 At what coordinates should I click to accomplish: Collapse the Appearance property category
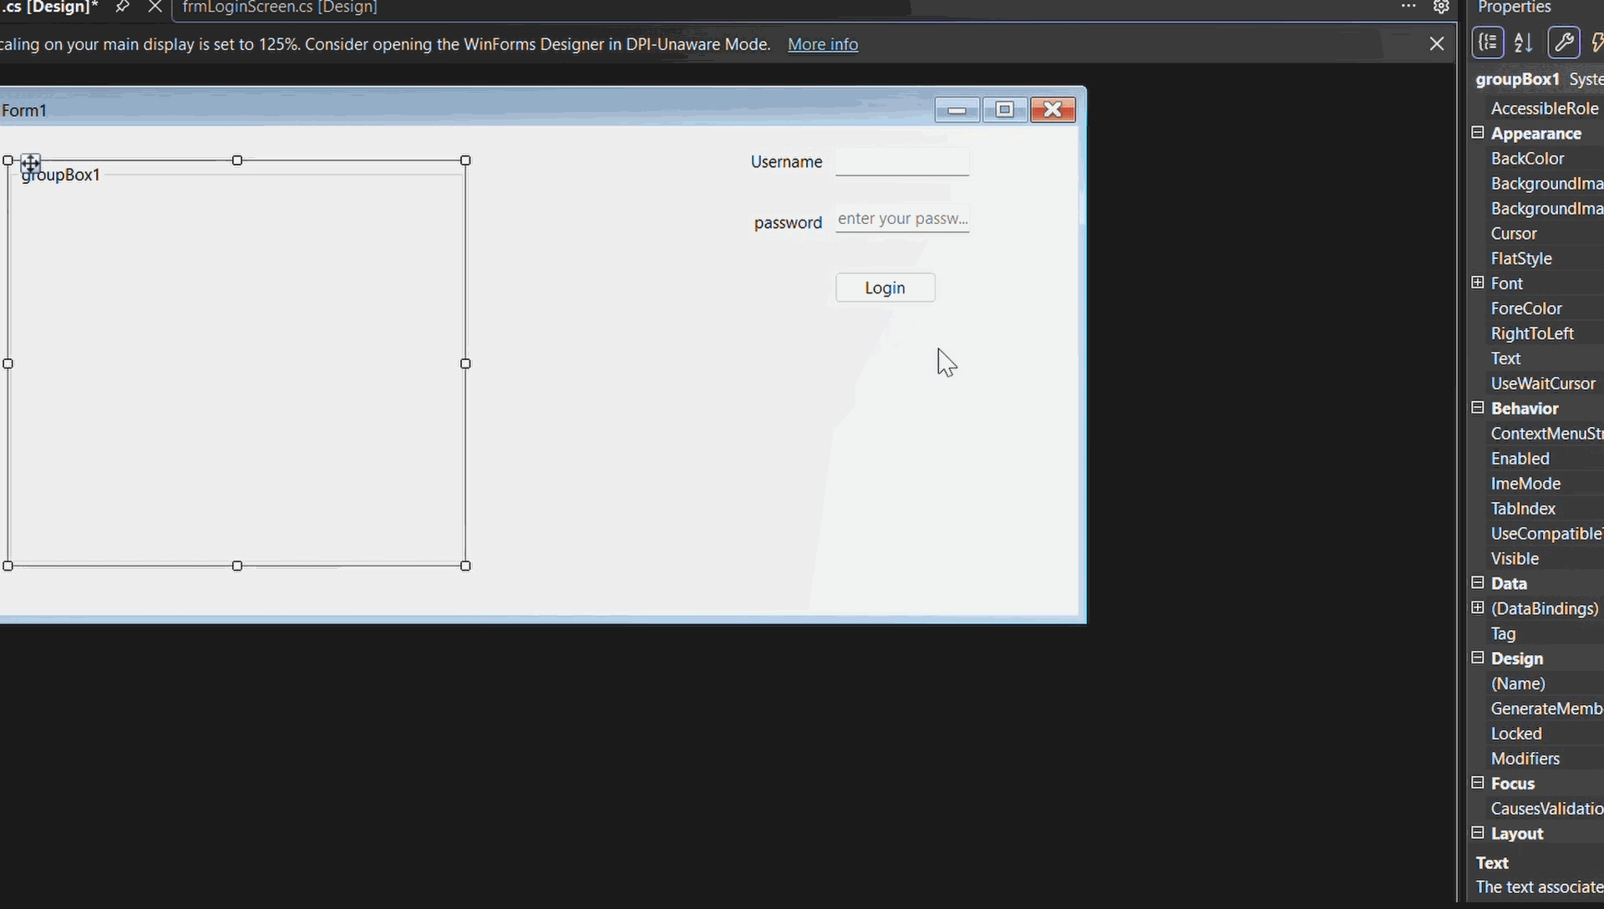tap(1477, 133)
